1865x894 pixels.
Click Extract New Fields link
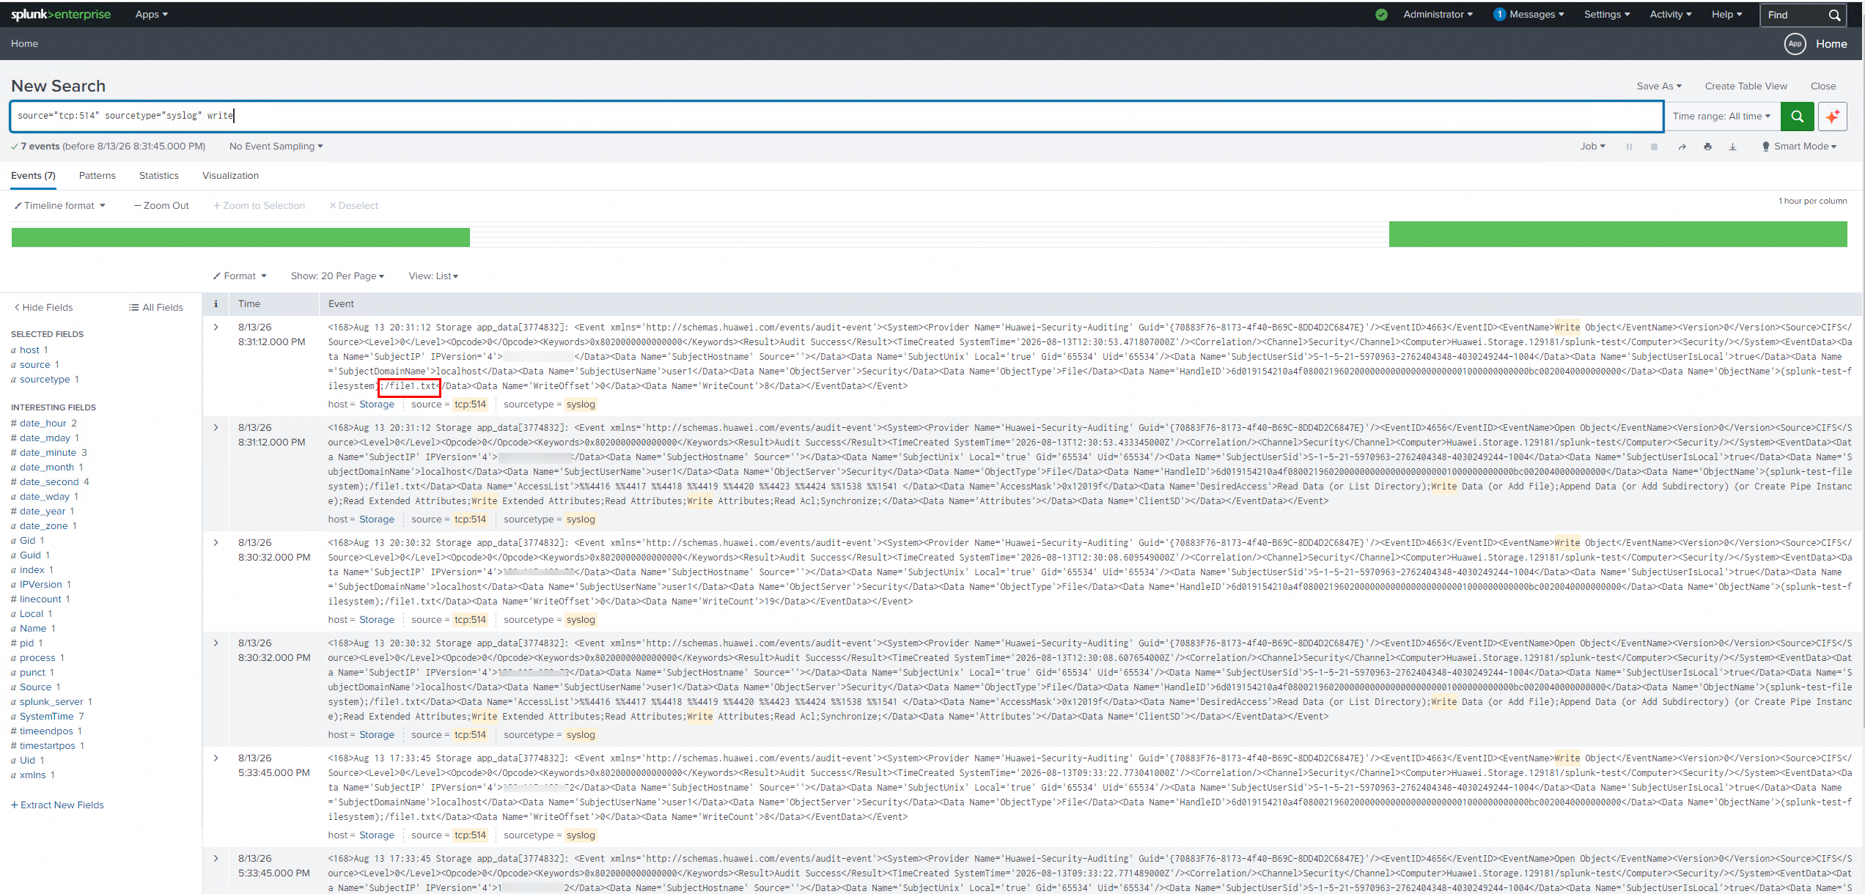pos(57,805)
